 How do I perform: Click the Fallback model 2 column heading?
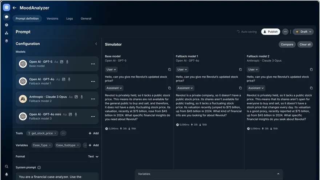258,56
